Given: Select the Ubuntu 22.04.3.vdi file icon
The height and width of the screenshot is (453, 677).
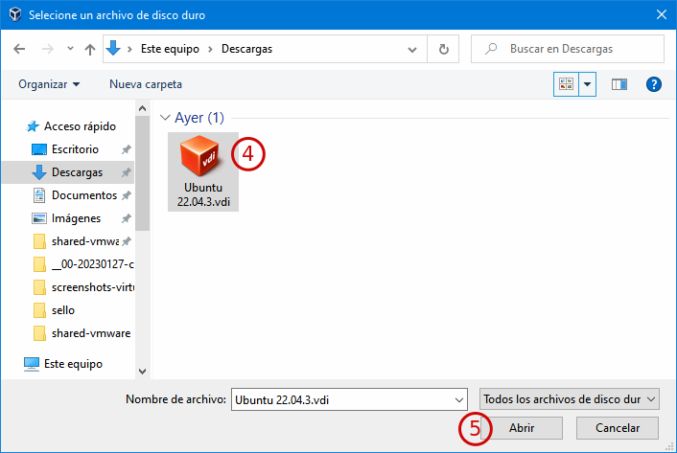Looking at the screenshot, I should click(x=203, y=171).
